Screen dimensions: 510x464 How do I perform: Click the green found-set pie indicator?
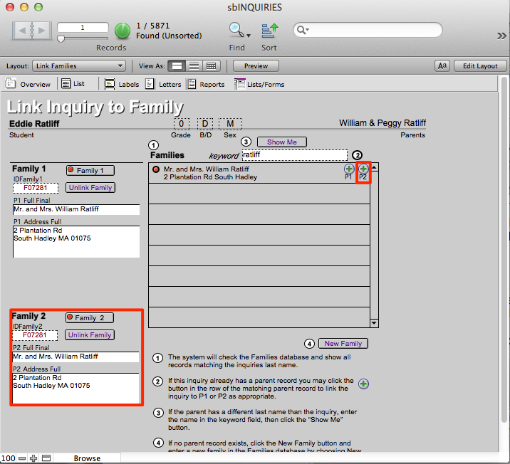[123, 31]
